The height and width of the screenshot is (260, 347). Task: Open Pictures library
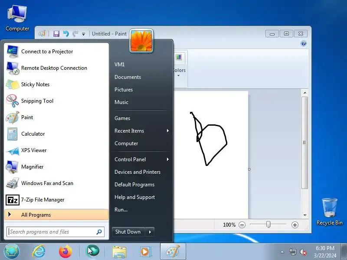[x=124, y=90]
